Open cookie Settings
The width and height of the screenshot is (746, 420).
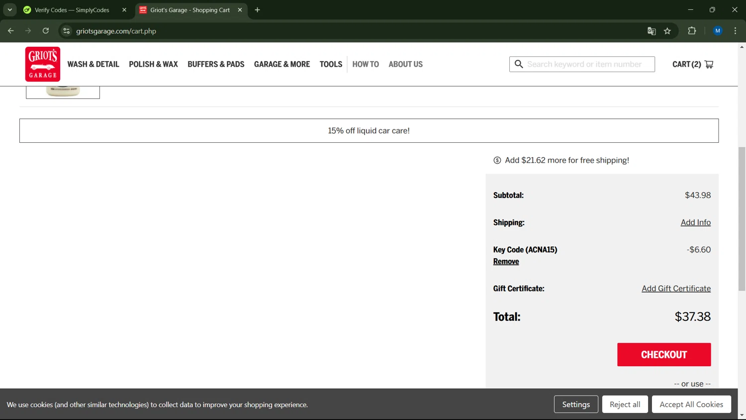tap(576, 405)
